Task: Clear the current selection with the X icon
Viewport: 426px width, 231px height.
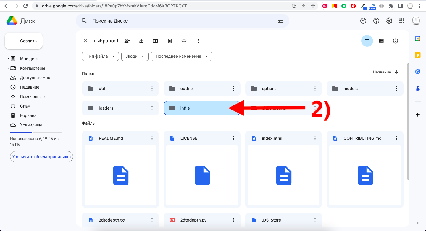Action: pos(85,41)
